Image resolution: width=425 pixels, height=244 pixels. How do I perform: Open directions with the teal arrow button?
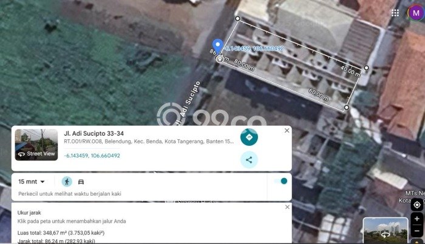tap(249, 137)
